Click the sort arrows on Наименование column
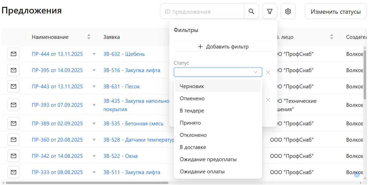This screenshot has width=368, height=185. pos(89,37)
